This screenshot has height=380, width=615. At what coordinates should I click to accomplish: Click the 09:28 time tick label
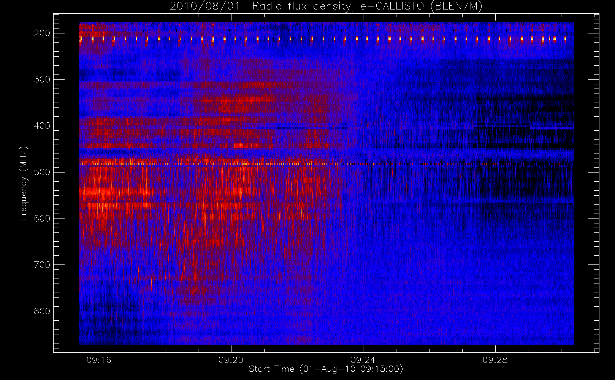pyautogui.click(x=495, y=360)
